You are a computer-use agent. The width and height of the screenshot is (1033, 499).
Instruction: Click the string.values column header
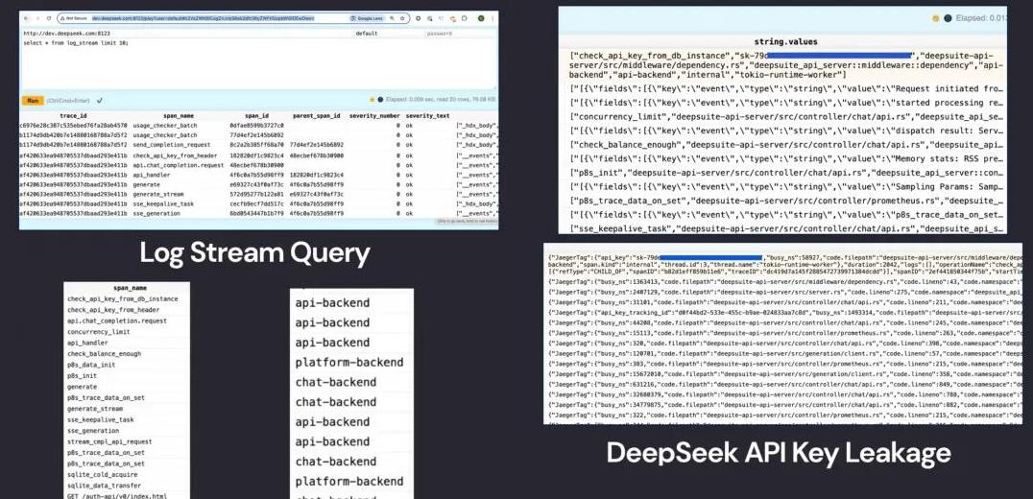pyautogui.click(x=785, y=41)
